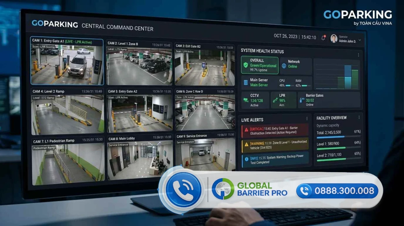
Task: Click the "Level 2: 710/1,100" label
Action: (x=329, y=155)
